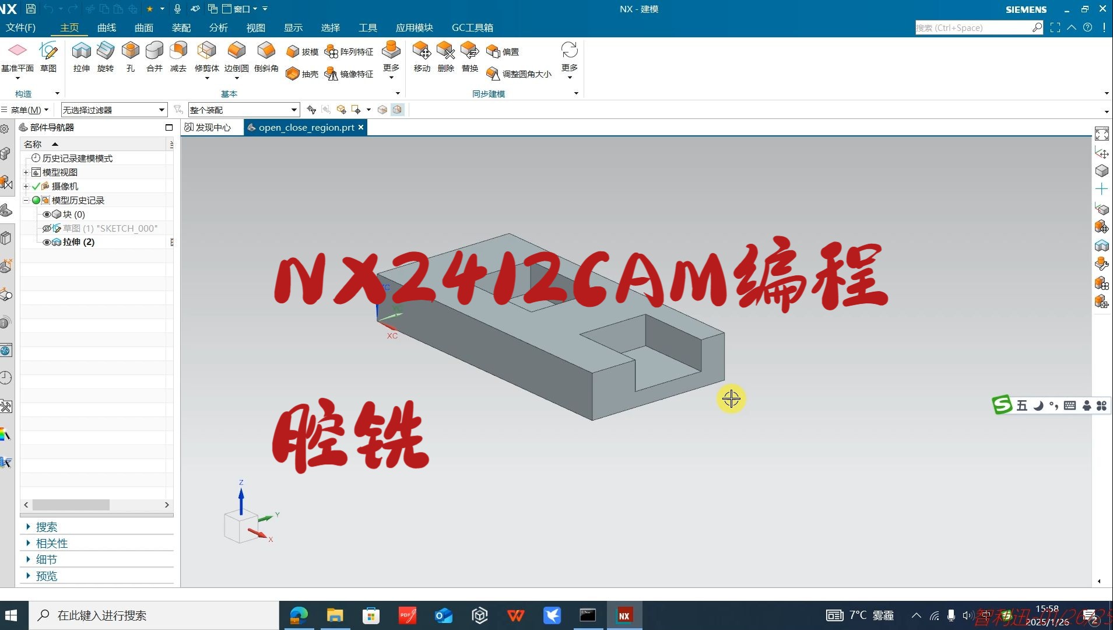Open the 整个装配 selection scope dropdown
This screenshot has height=630, width=1113.
(x=294, y=110)
